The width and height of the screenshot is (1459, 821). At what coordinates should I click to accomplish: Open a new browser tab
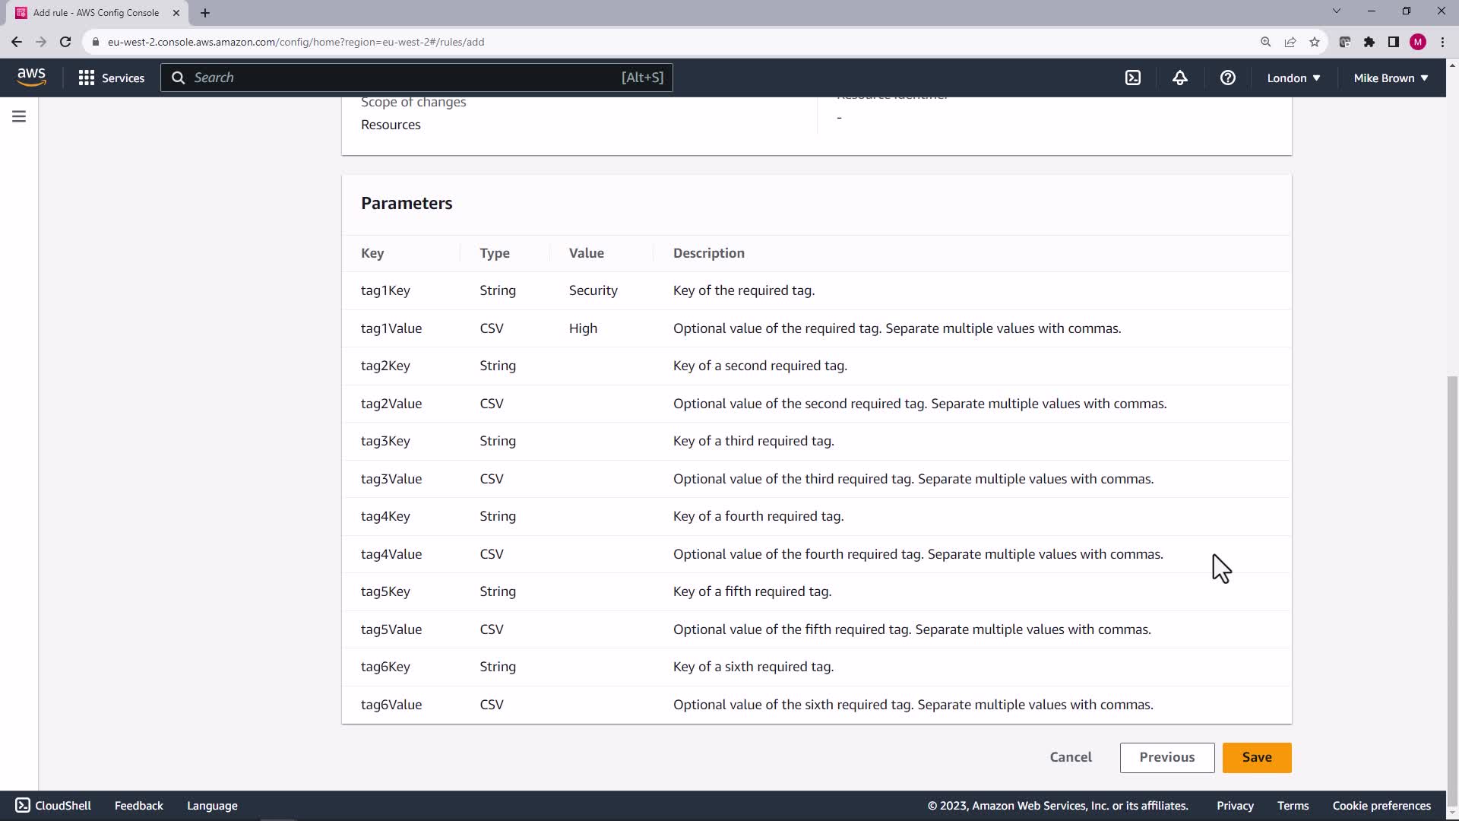[x=205, y=13]
